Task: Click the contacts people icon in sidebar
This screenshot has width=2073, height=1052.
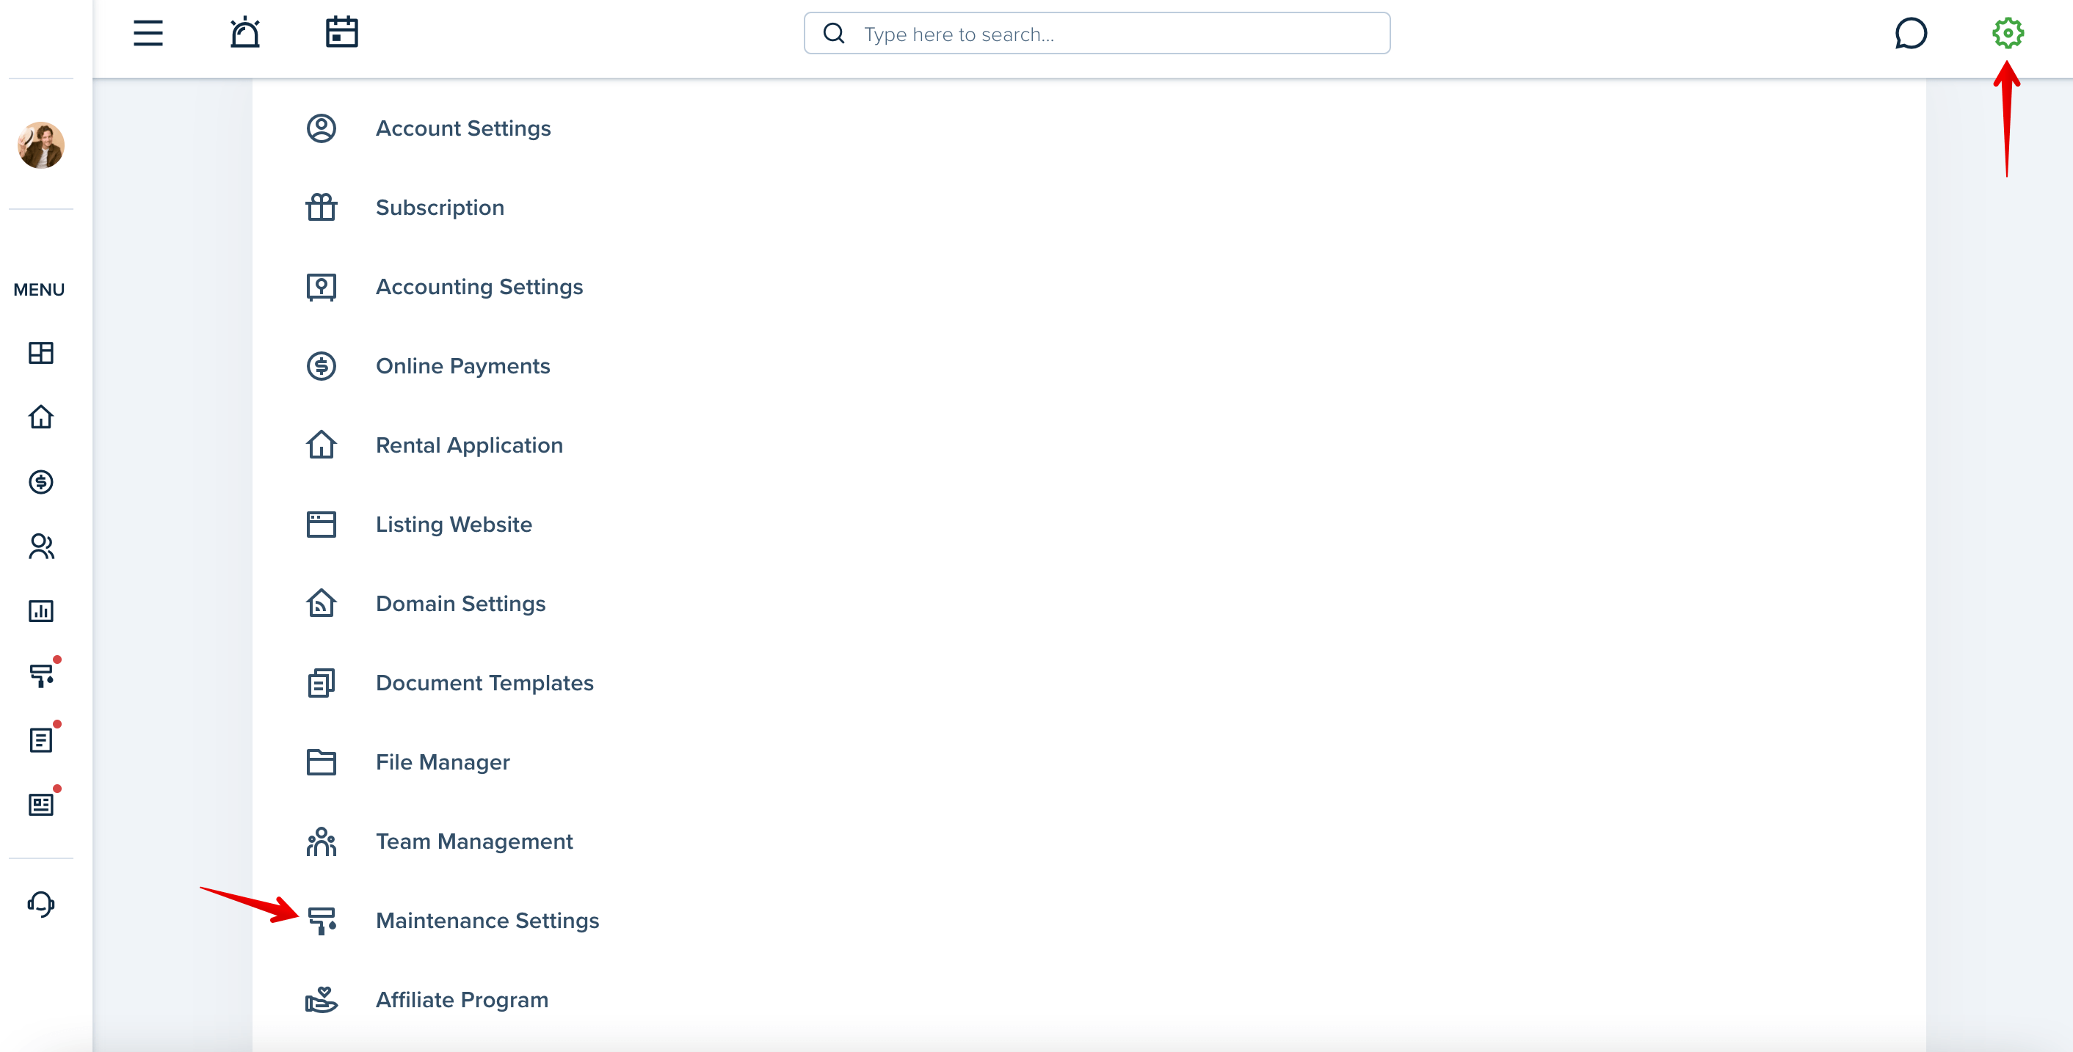Action: [x=41, y=546]
